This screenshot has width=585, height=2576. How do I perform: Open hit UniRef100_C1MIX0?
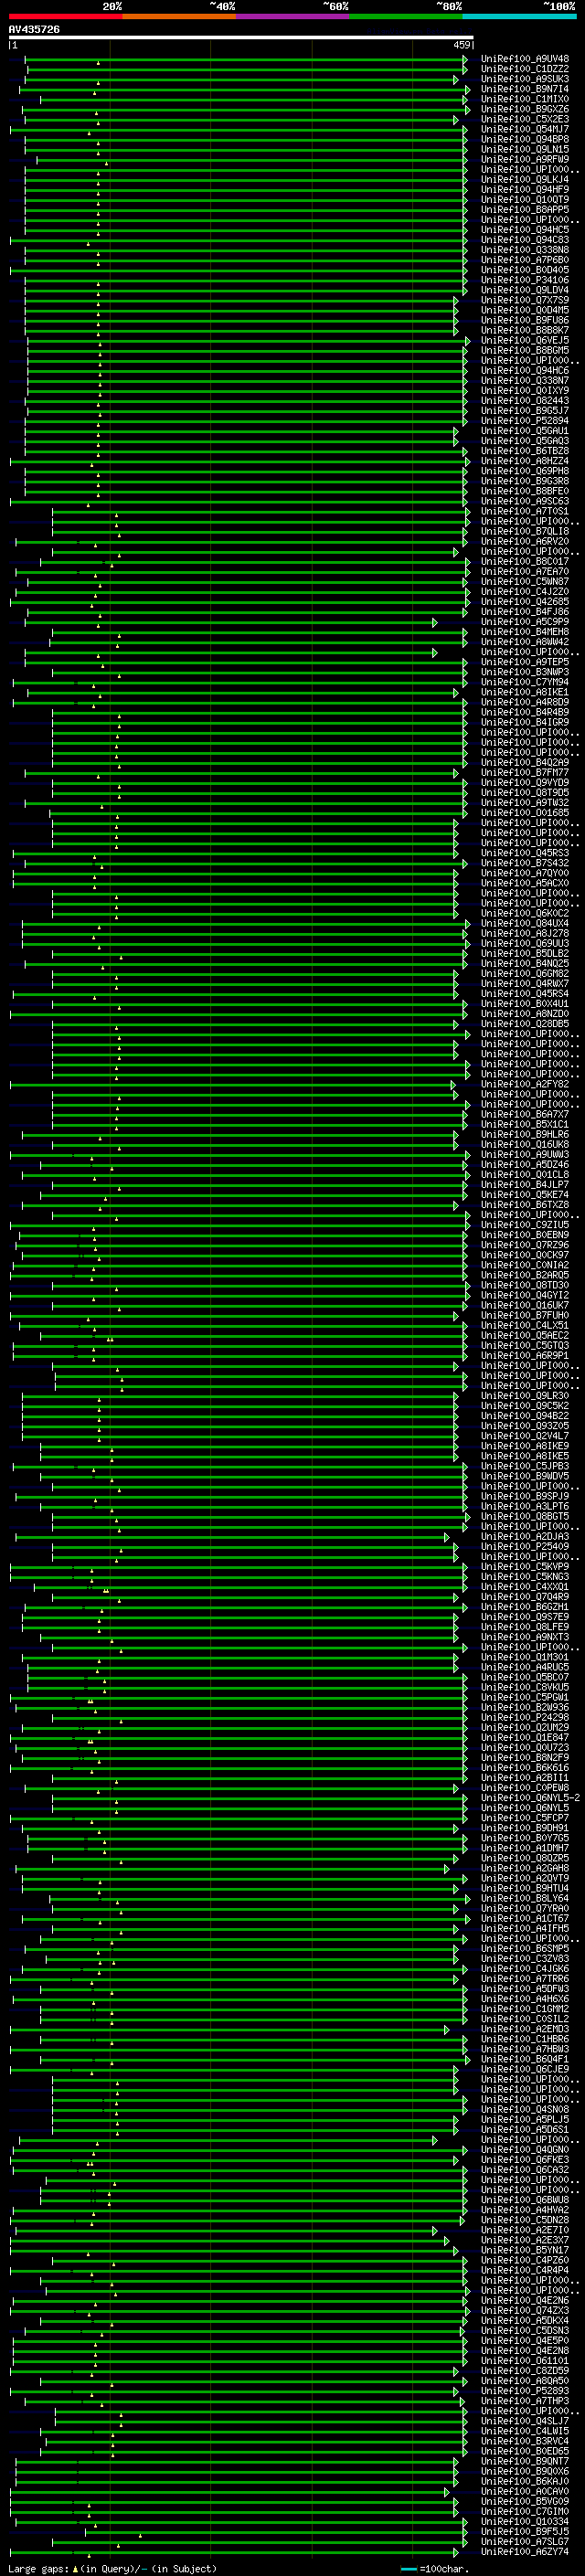[525, 99]
